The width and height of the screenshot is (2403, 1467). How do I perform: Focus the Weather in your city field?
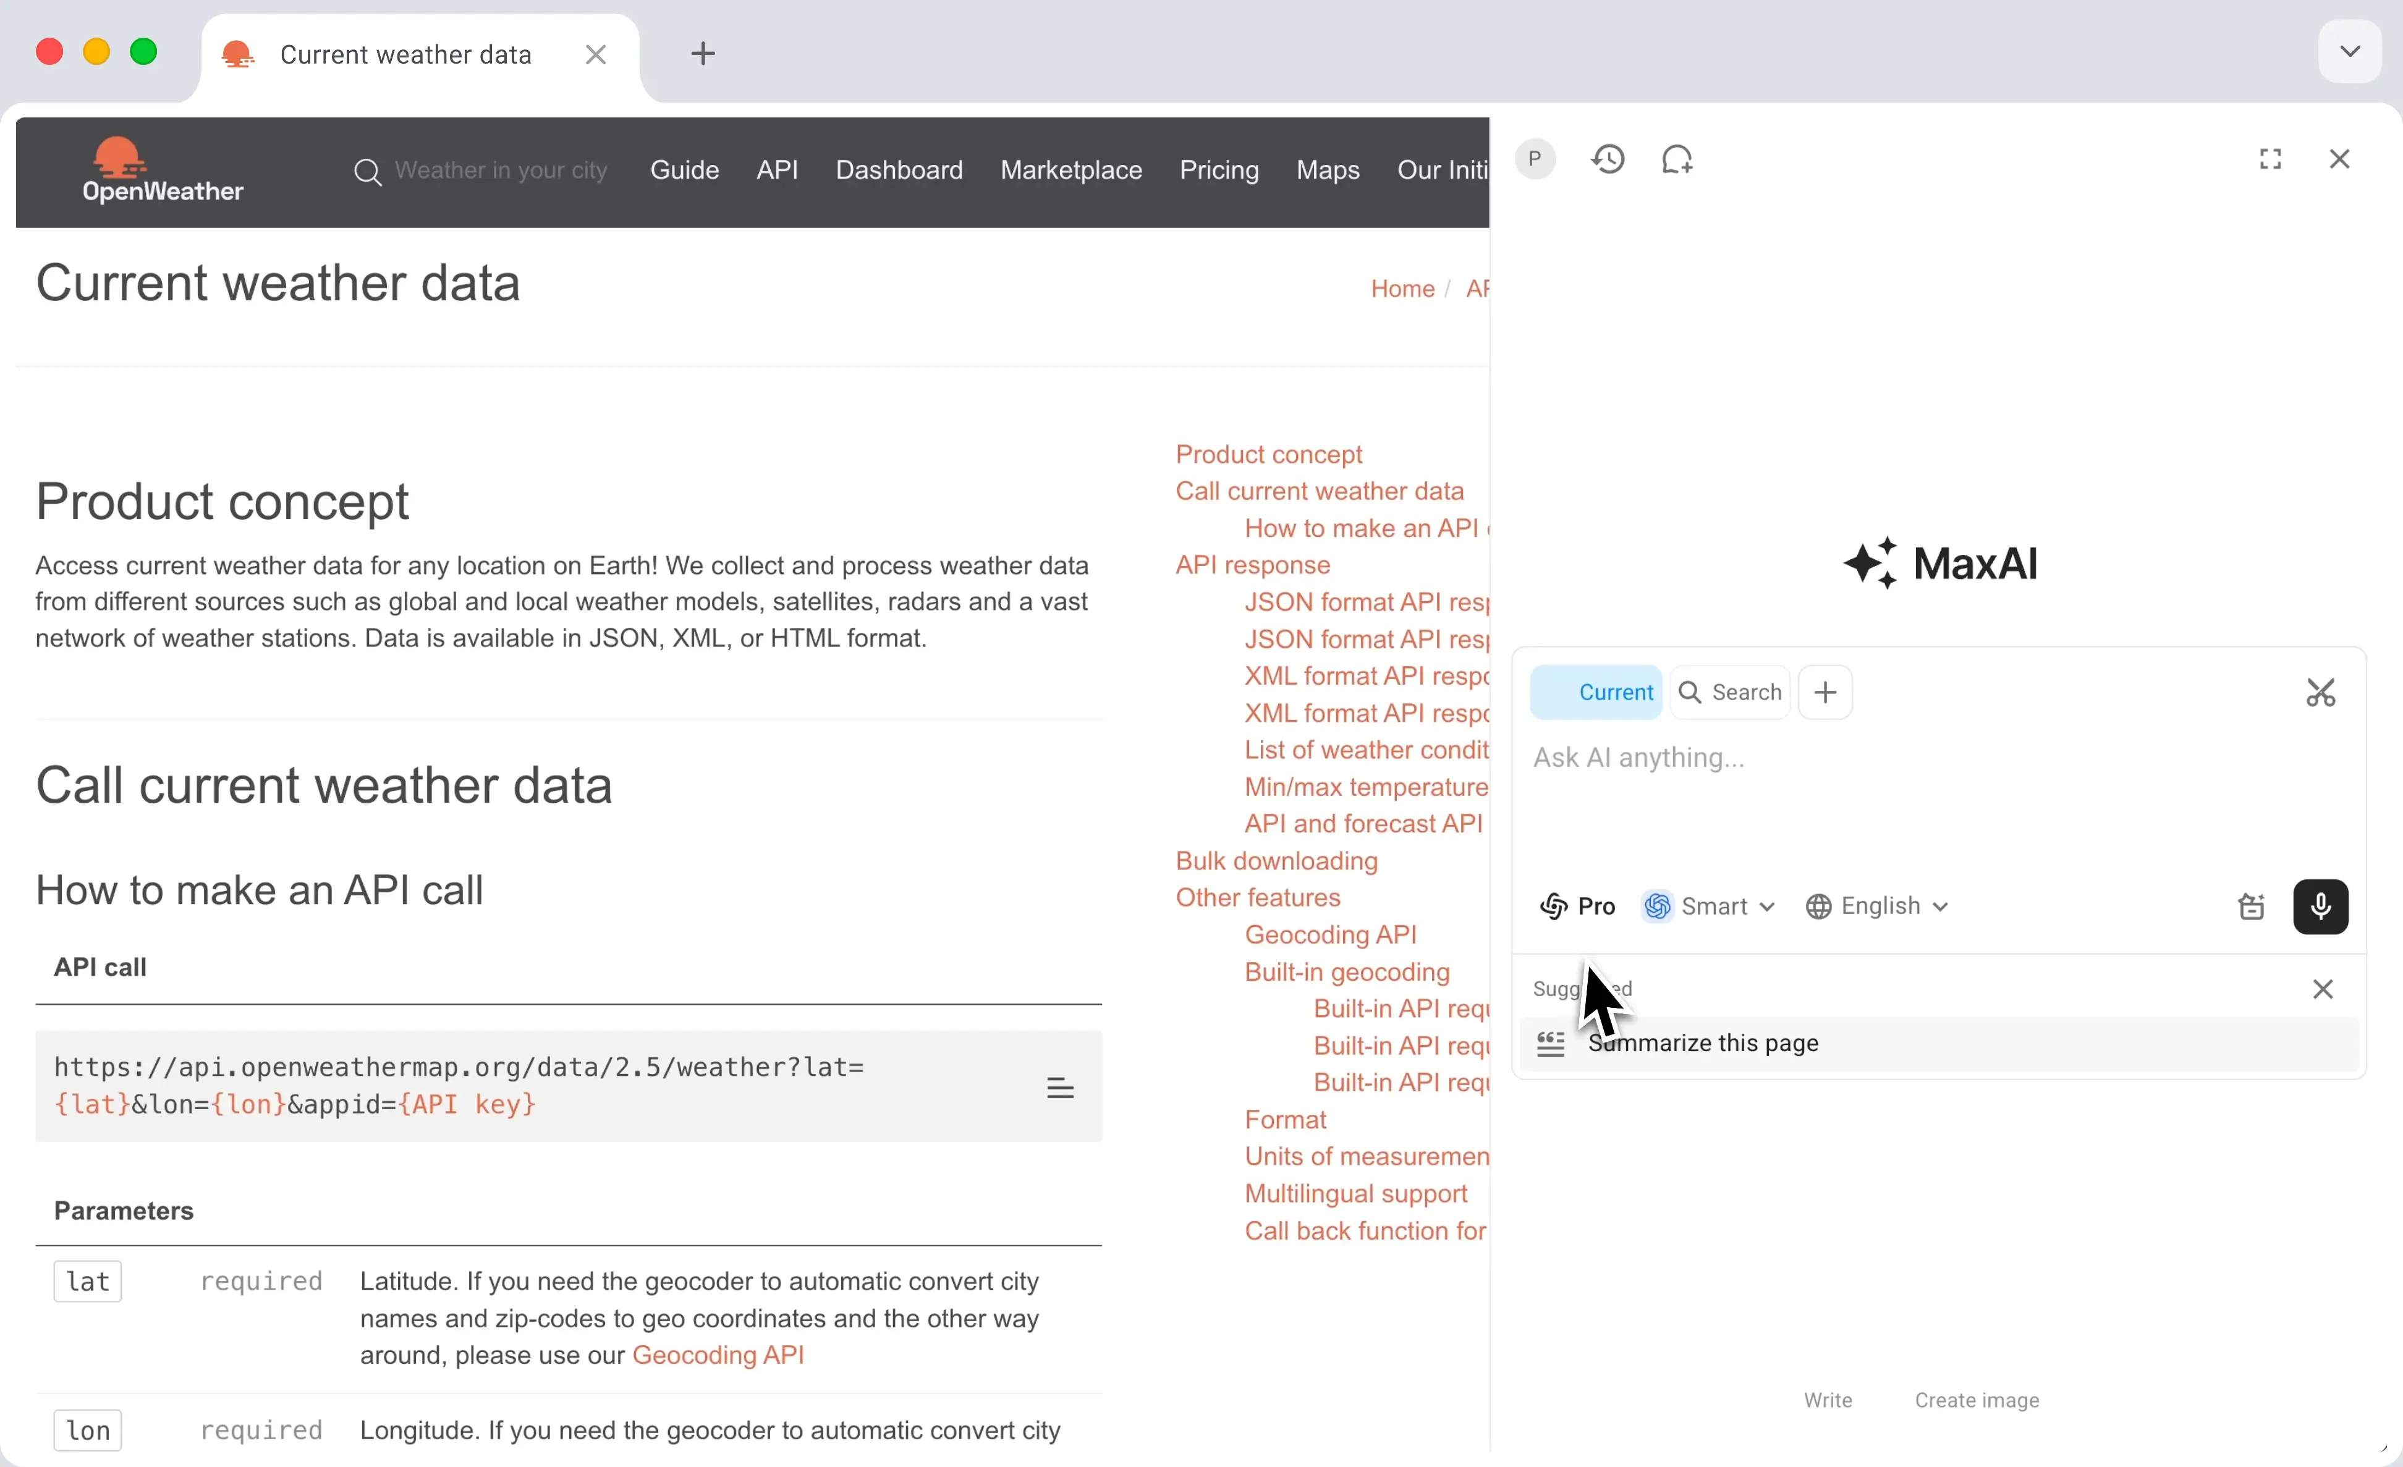(x=500, y=171)
